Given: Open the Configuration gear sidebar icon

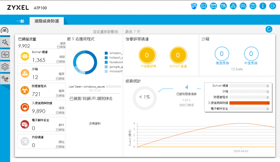Looking at the screenshot, I should point(5,67).
